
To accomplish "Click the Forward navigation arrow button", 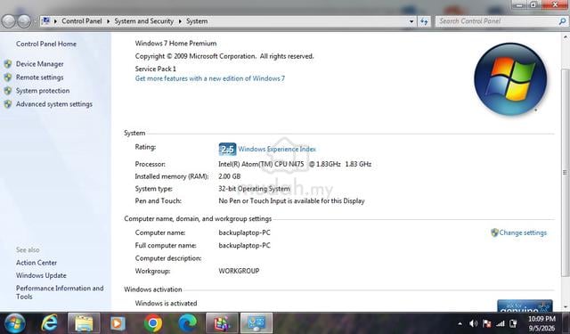I will click(x=24, y=21).
